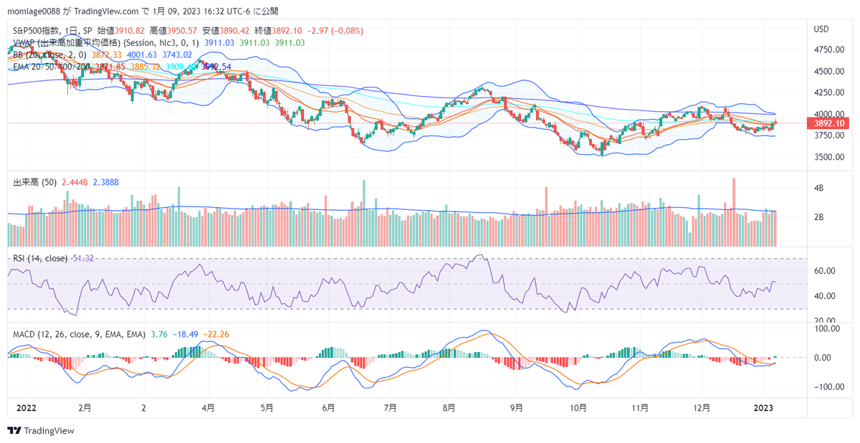Click the 6月 label on time axis
Image resolution: width=860 pixels, height=443 pixels.
click(x=329, y=407)
